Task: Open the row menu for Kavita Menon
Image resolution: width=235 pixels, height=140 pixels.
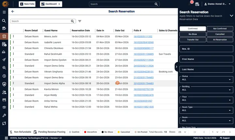Action: (13, 89)
